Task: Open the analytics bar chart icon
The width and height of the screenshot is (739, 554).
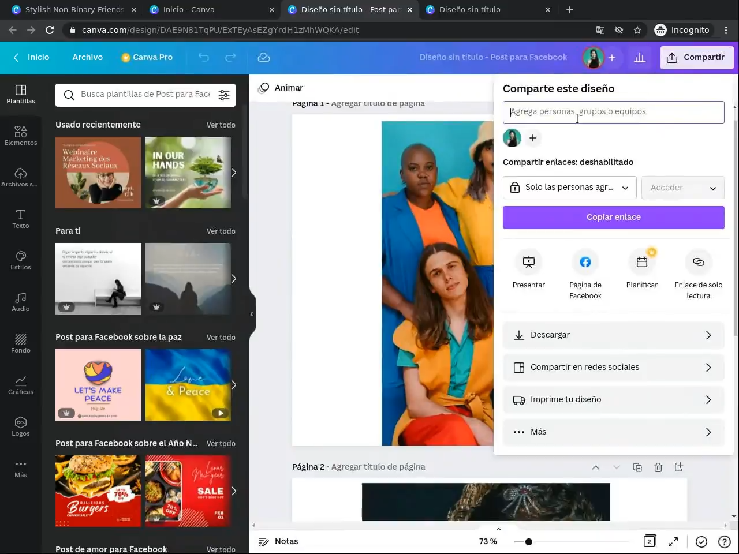Action: (640, 58)
